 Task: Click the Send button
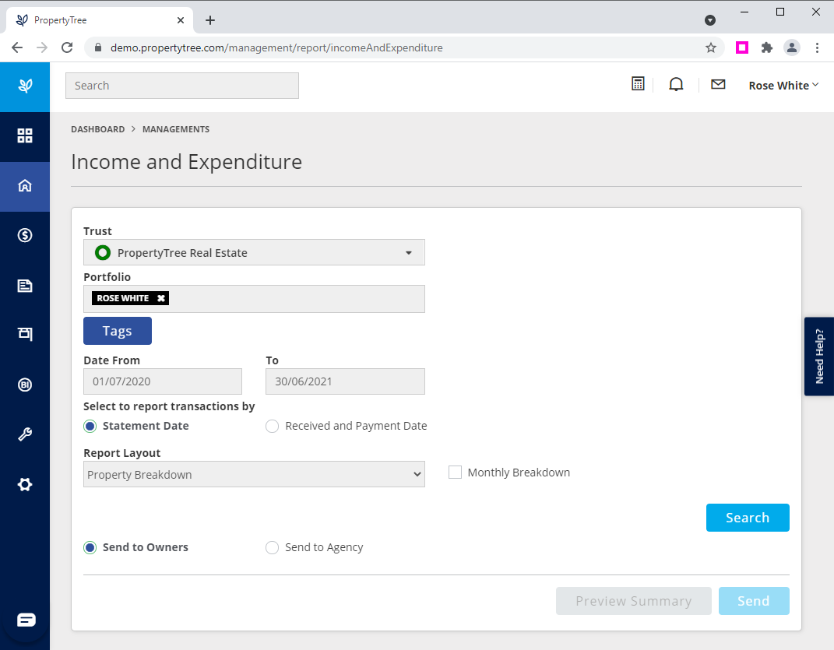(754, 601)
